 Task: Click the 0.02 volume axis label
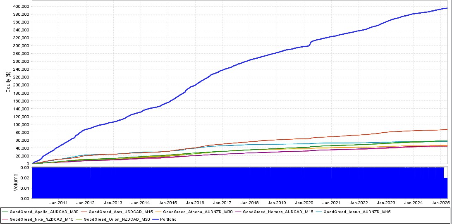(x=26, y=178)
